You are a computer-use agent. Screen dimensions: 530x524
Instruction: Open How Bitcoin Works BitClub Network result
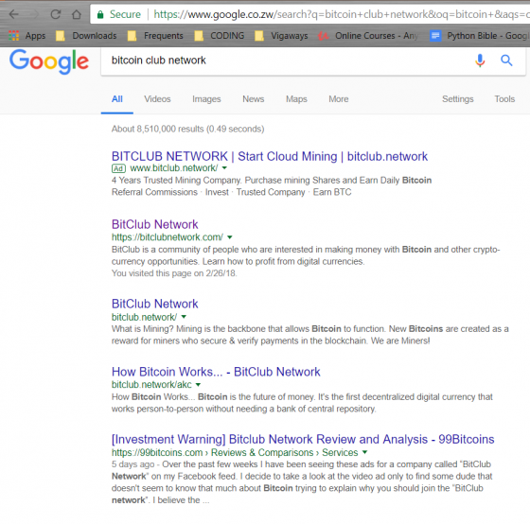[x=216, y=372]
